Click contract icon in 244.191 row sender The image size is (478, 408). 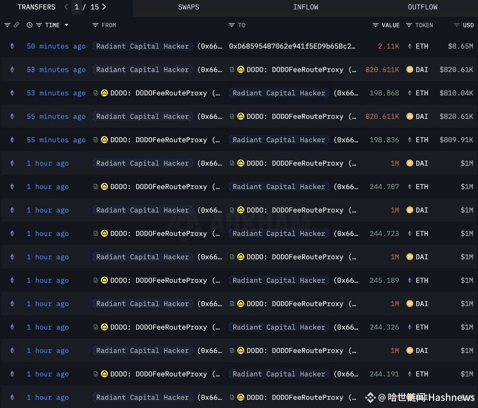click(96, 374)
